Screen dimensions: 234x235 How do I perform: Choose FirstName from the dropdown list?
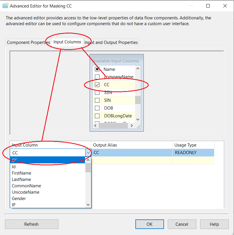(x=21, y=173)
